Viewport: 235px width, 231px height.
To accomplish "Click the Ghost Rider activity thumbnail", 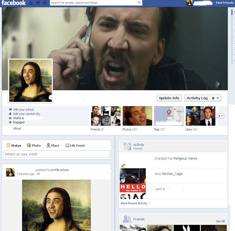I will (133, 176).
